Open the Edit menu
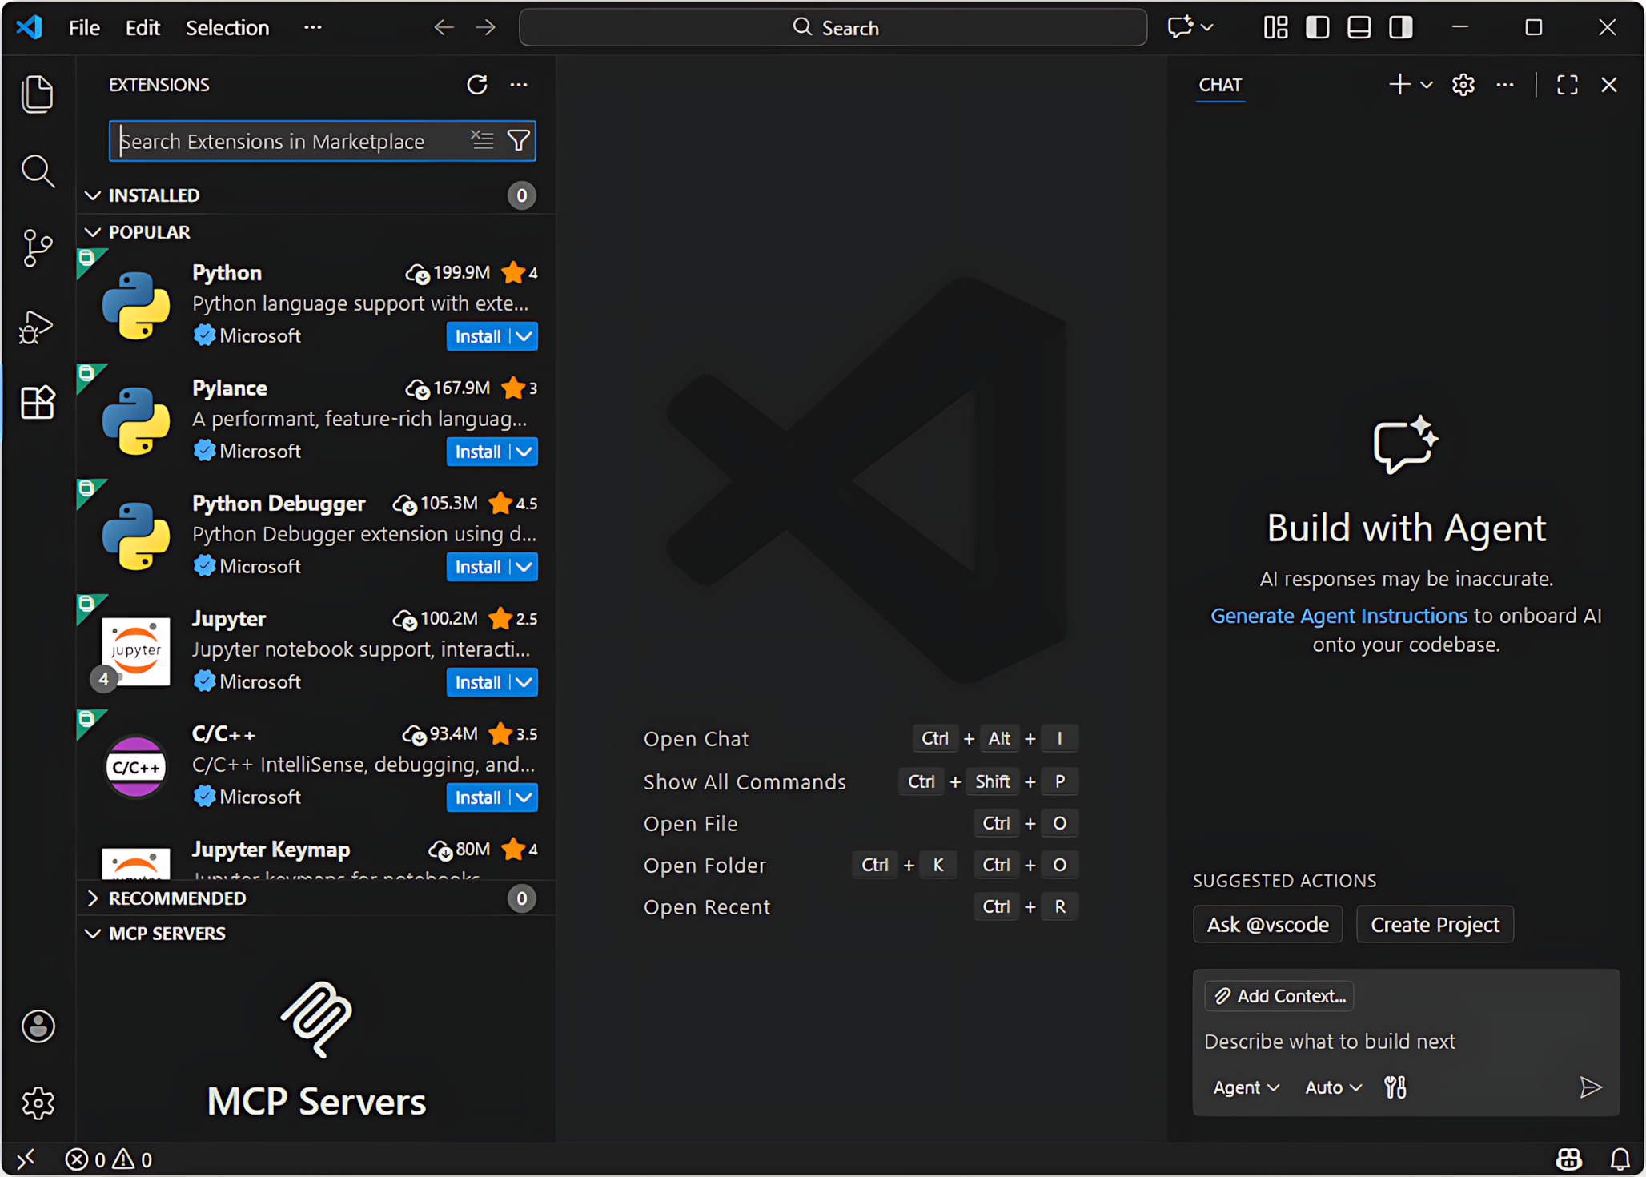 143,28
